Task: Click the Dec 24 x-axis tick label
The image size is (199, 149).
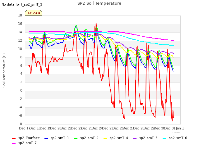Action: (x=97, y=128)
